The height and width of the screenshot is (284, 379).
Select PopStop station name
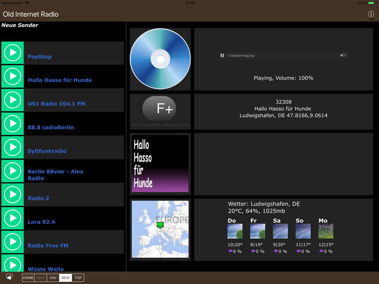(40, 57)
